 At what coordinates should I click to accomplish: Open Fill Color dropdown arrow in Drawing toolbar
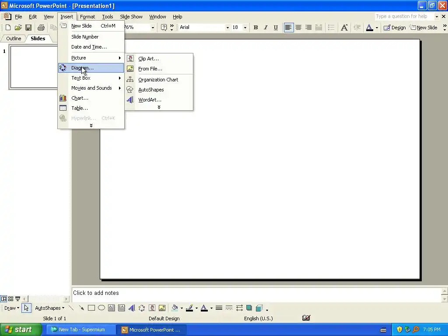click(x=182, y=308)
